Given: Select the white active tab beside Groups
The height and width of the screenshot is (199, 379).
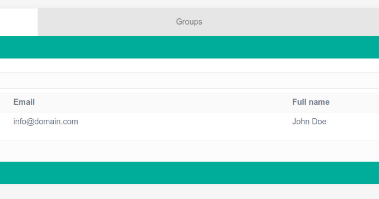Looking at the screenshot, I should 18,22.
